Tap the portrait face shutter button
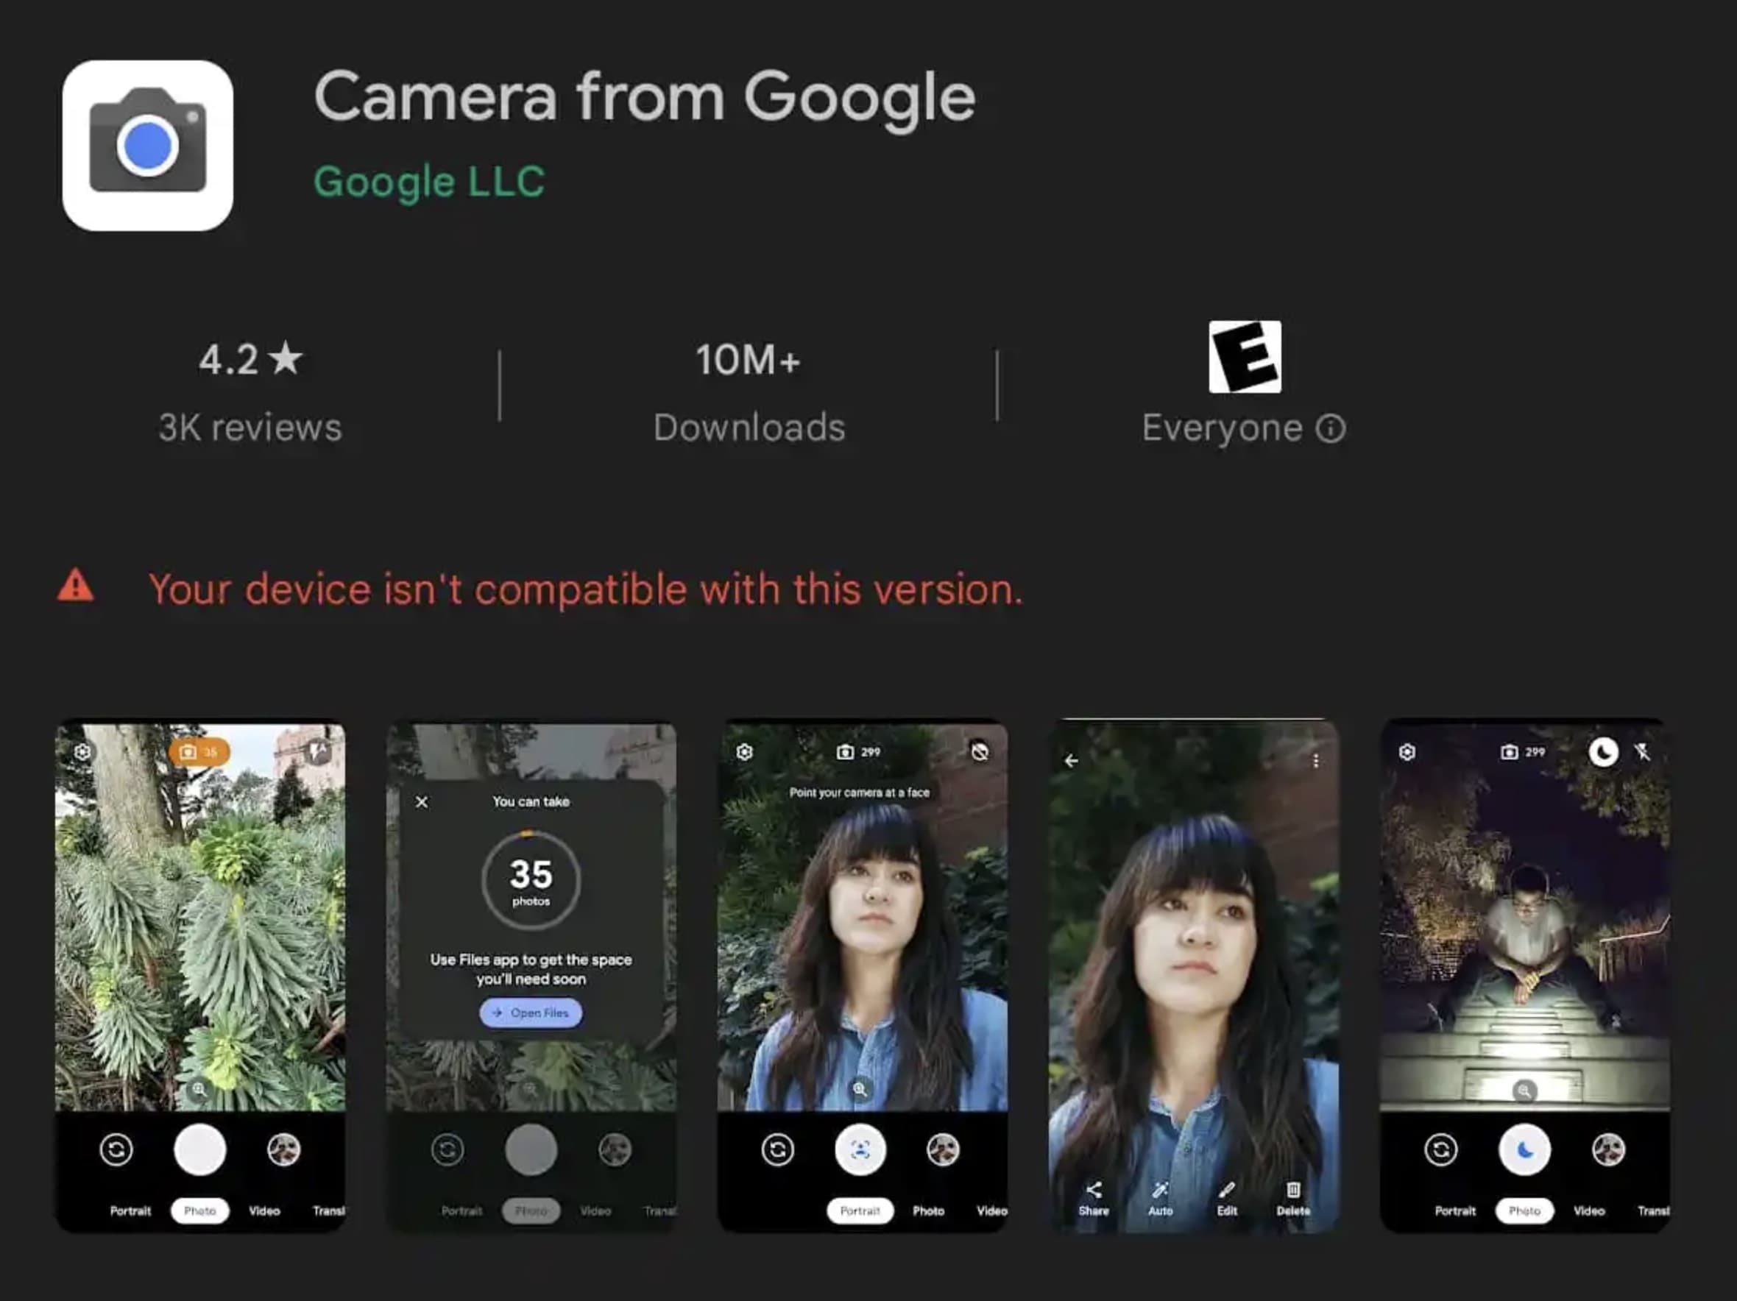Viewport: 1737px width, 1301px height. [860, 1150]
